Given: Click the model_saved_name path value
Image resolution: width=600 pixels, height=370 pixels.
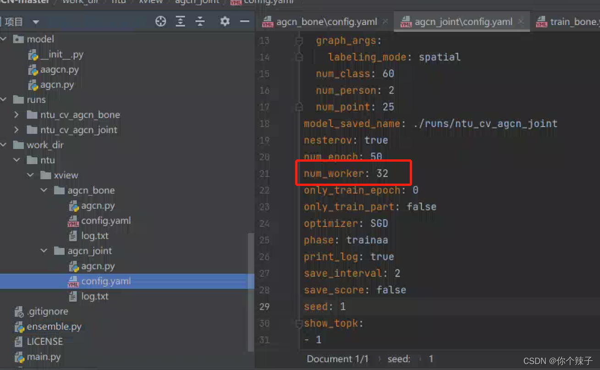Looking at the screenshot, I should click(x=485, y=124).
